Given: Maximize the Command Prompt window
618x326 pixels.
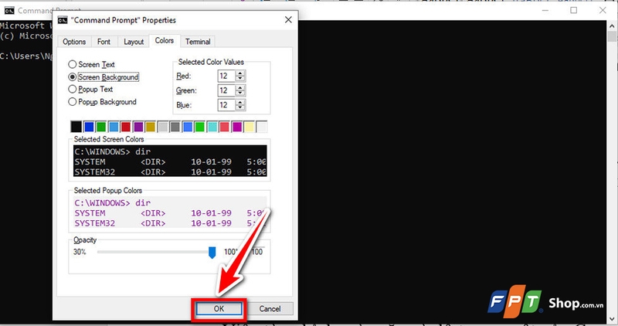Looking at the screenshot, I should [574, 10].
